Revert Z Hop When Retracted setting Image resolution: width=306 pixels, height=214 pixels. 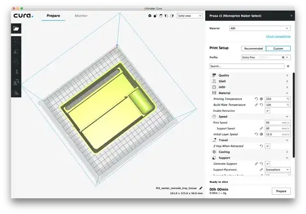pos(261,146)
